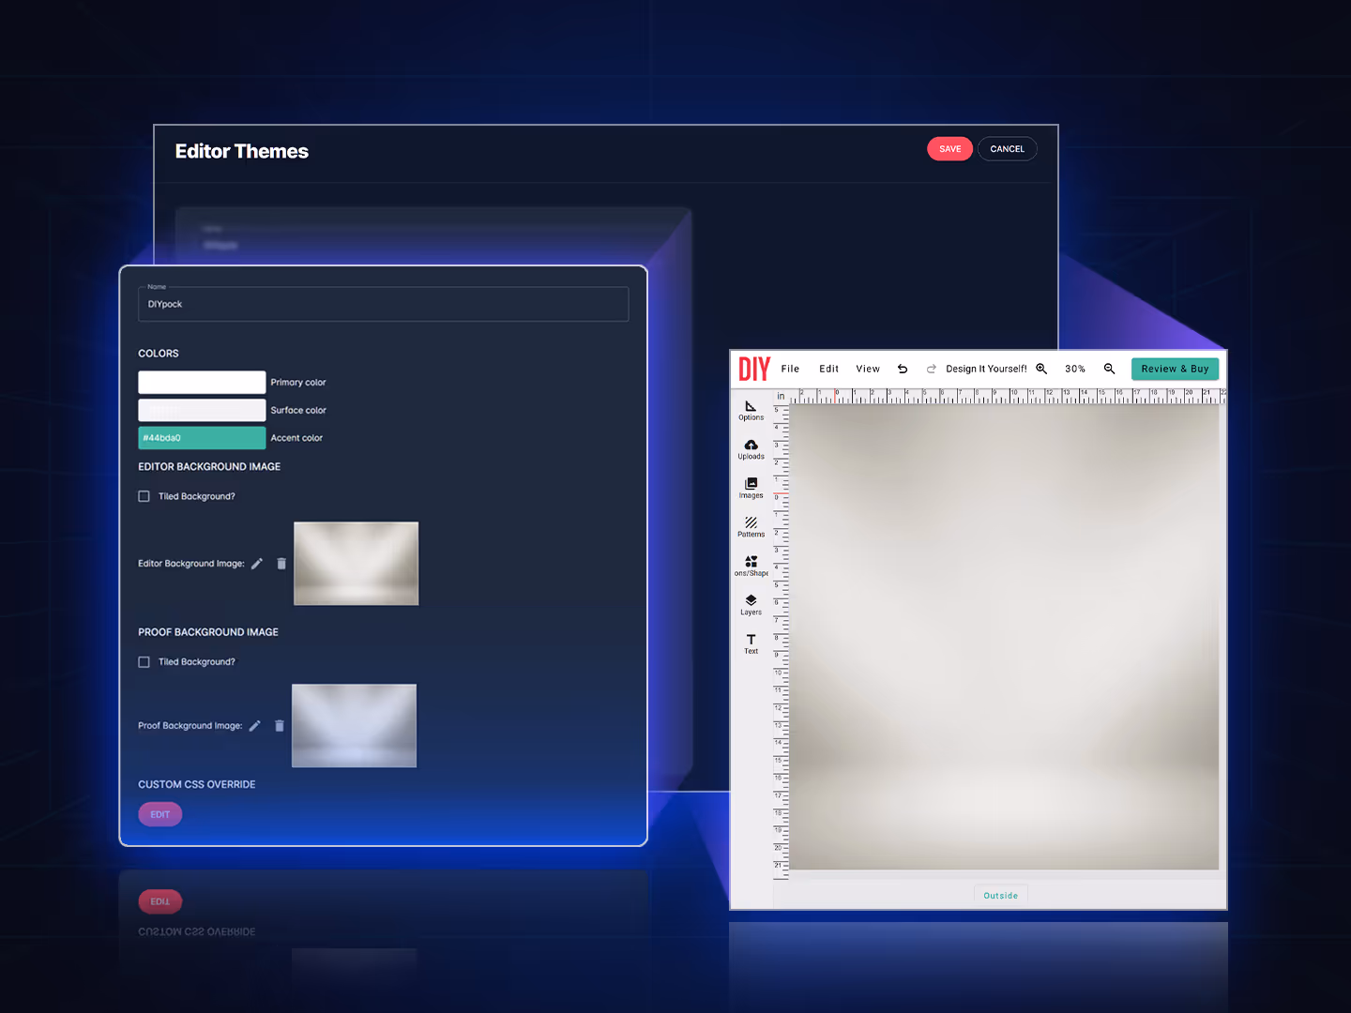The height and width of the screenshot is (1013, 1351).
Task: Open the View menu
Action: coord(867,369)
